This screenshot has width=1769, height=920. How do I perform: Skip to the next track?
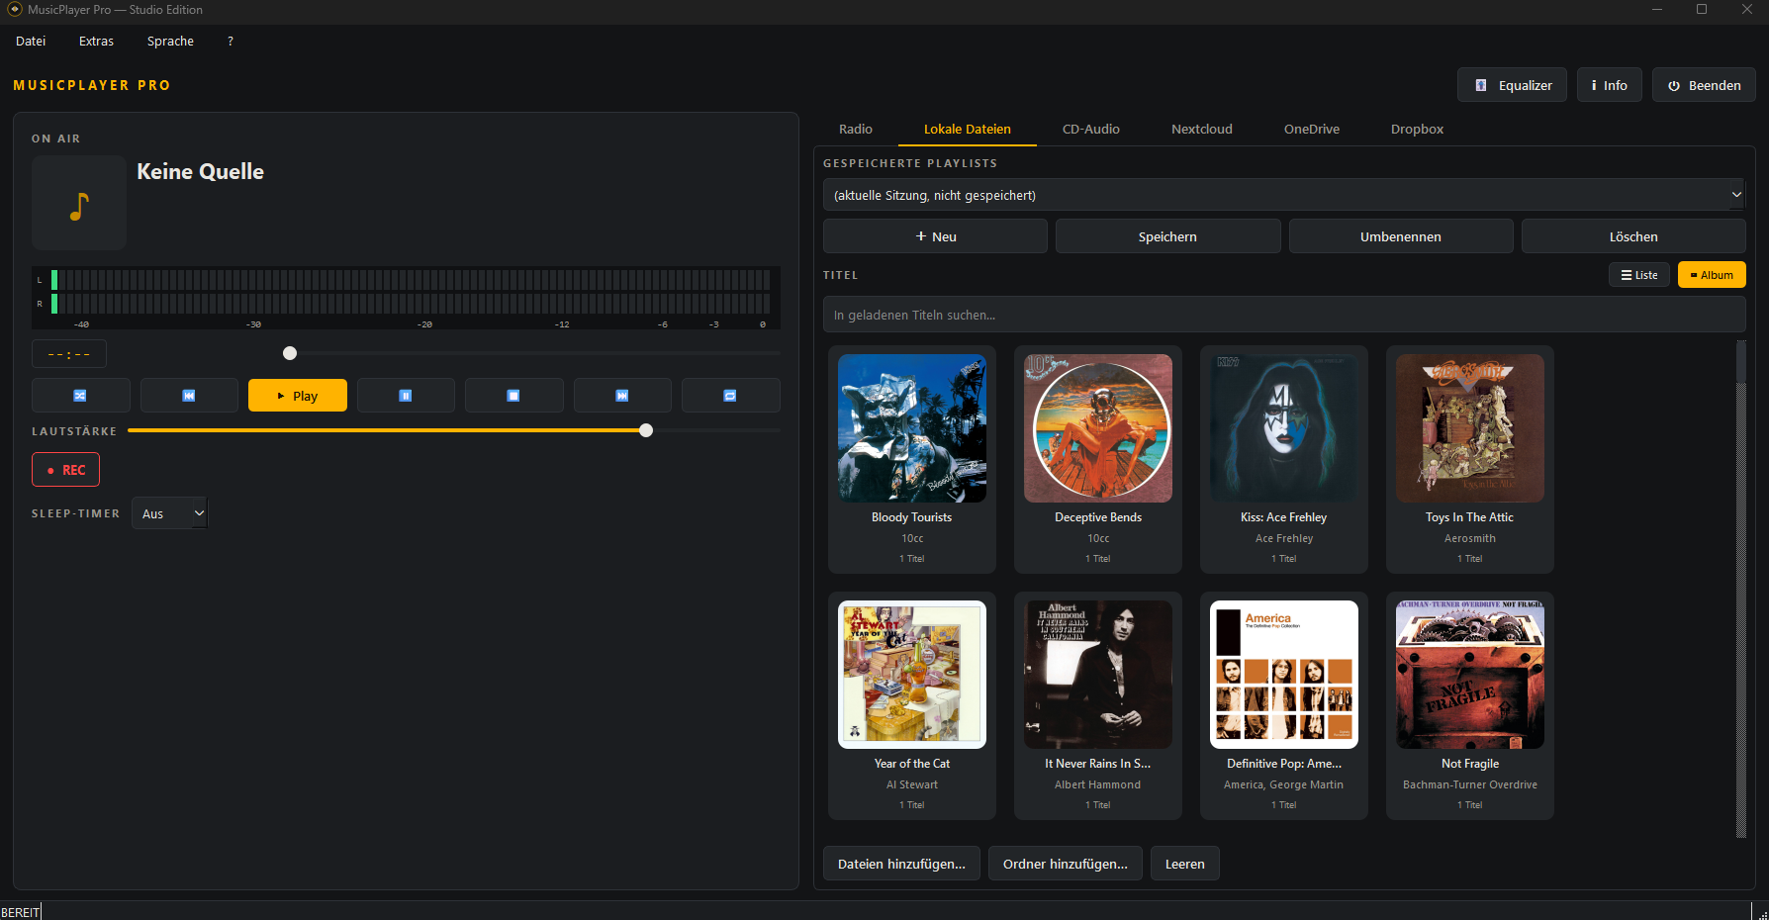point(622,396)
